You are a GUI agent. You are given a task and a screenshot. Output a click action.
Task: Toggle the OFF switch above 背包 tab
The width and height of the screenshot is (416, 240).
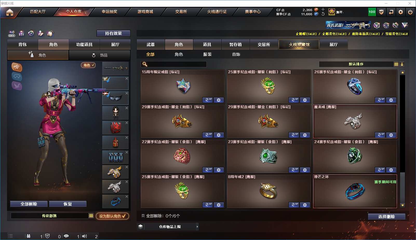(x=12, y=34)
